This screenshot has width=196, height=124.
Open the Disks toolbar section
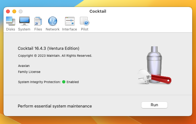pyautogui.click(x=10, y=23)
